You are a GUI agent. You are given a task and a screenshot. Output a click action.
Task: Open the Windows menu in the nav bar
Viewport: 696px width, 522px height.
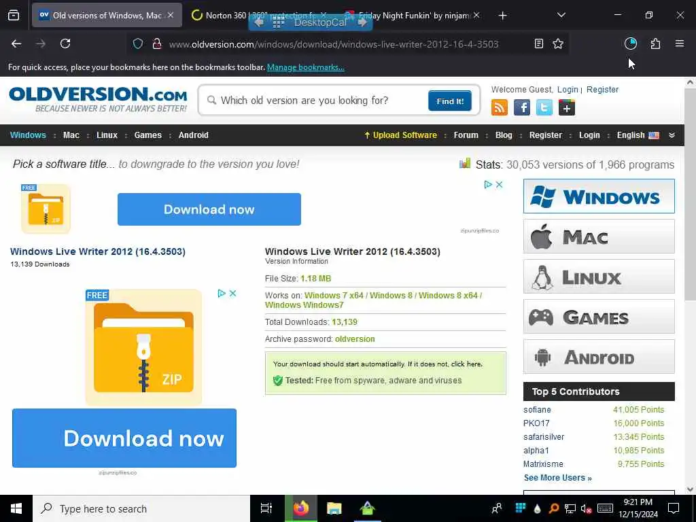(28, 135)
